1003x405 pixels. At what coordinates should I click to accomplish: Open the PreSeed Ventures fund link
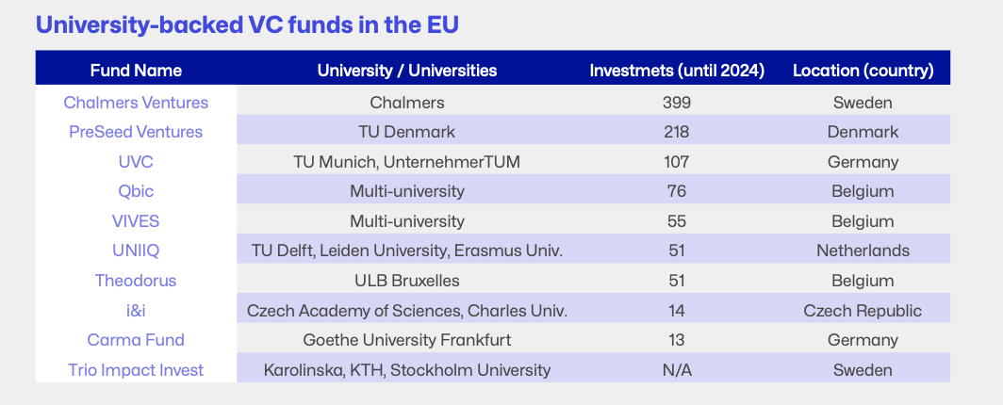coord(136,132)
